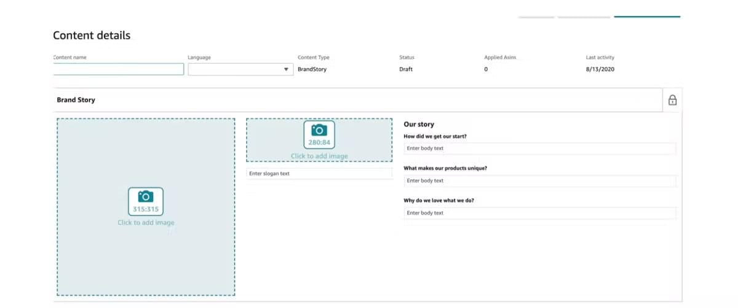Click the Enter slogan text field
This screenshot has height=308, width=738.
(319, 174)
